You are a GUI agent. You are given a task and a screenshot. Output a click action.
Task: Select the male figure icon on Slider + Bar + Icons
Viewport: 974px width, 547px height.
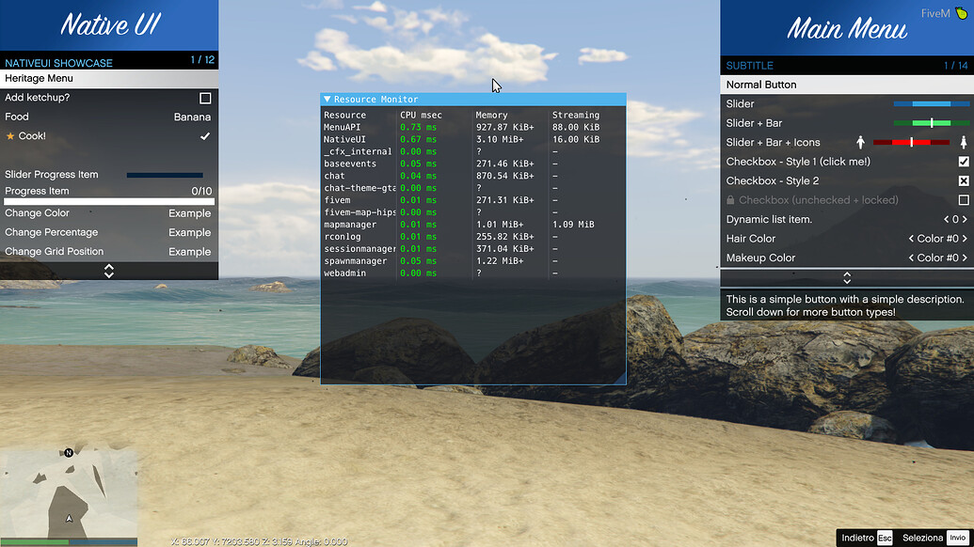(862, 142)
